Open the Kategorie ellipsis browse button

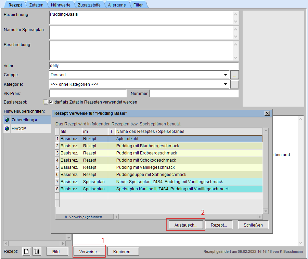click(234, 84)
